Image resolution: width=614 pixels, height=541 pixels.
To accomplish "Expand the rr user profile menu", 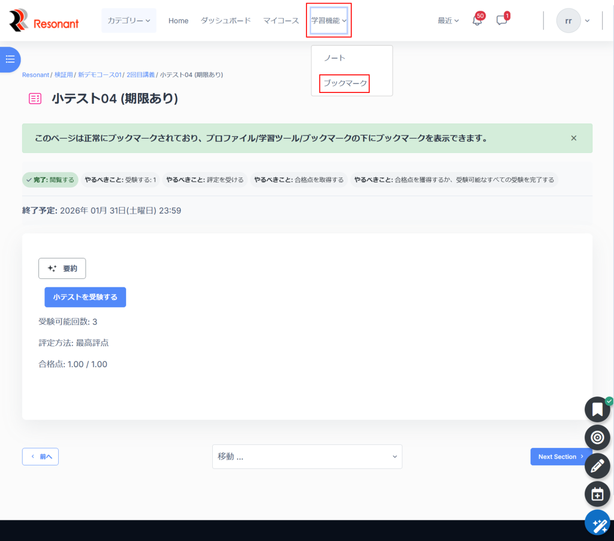I will coord(573,20).
